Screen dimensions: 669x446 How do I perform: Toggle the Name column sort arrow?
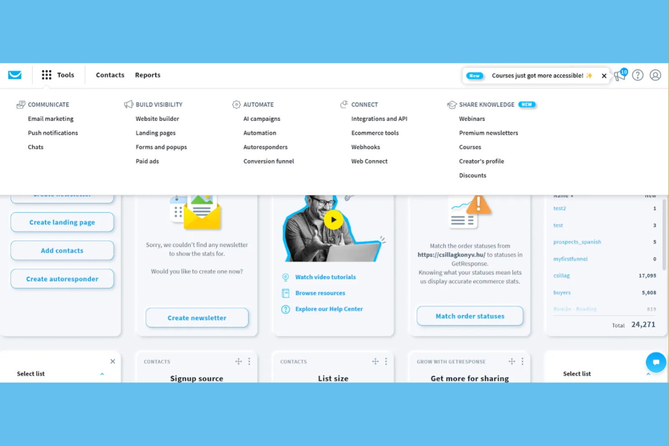point(572,195)
